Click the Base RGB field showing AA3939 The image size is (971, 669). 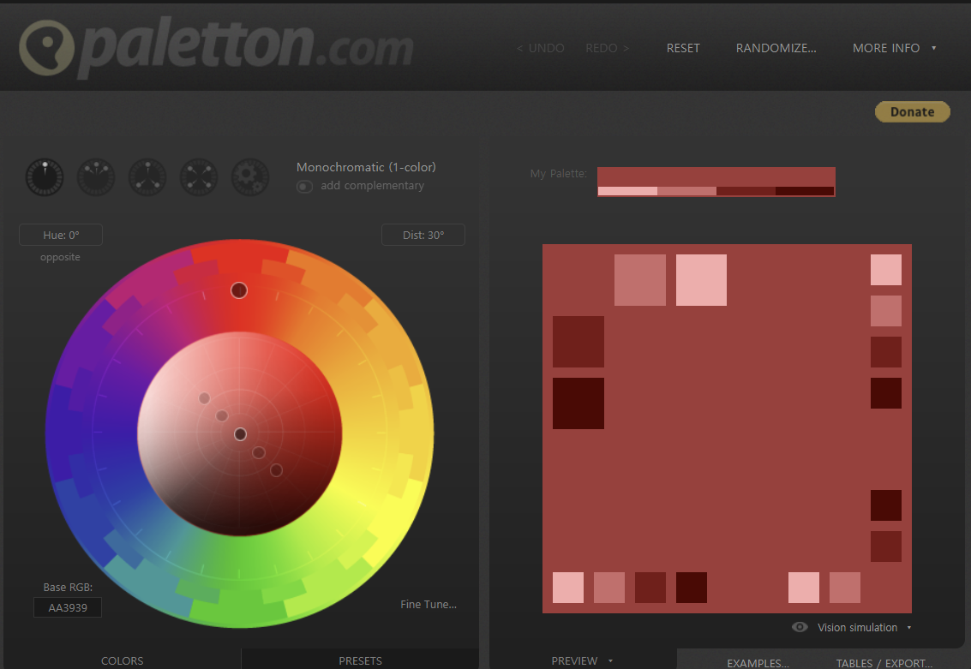point(68,606)
